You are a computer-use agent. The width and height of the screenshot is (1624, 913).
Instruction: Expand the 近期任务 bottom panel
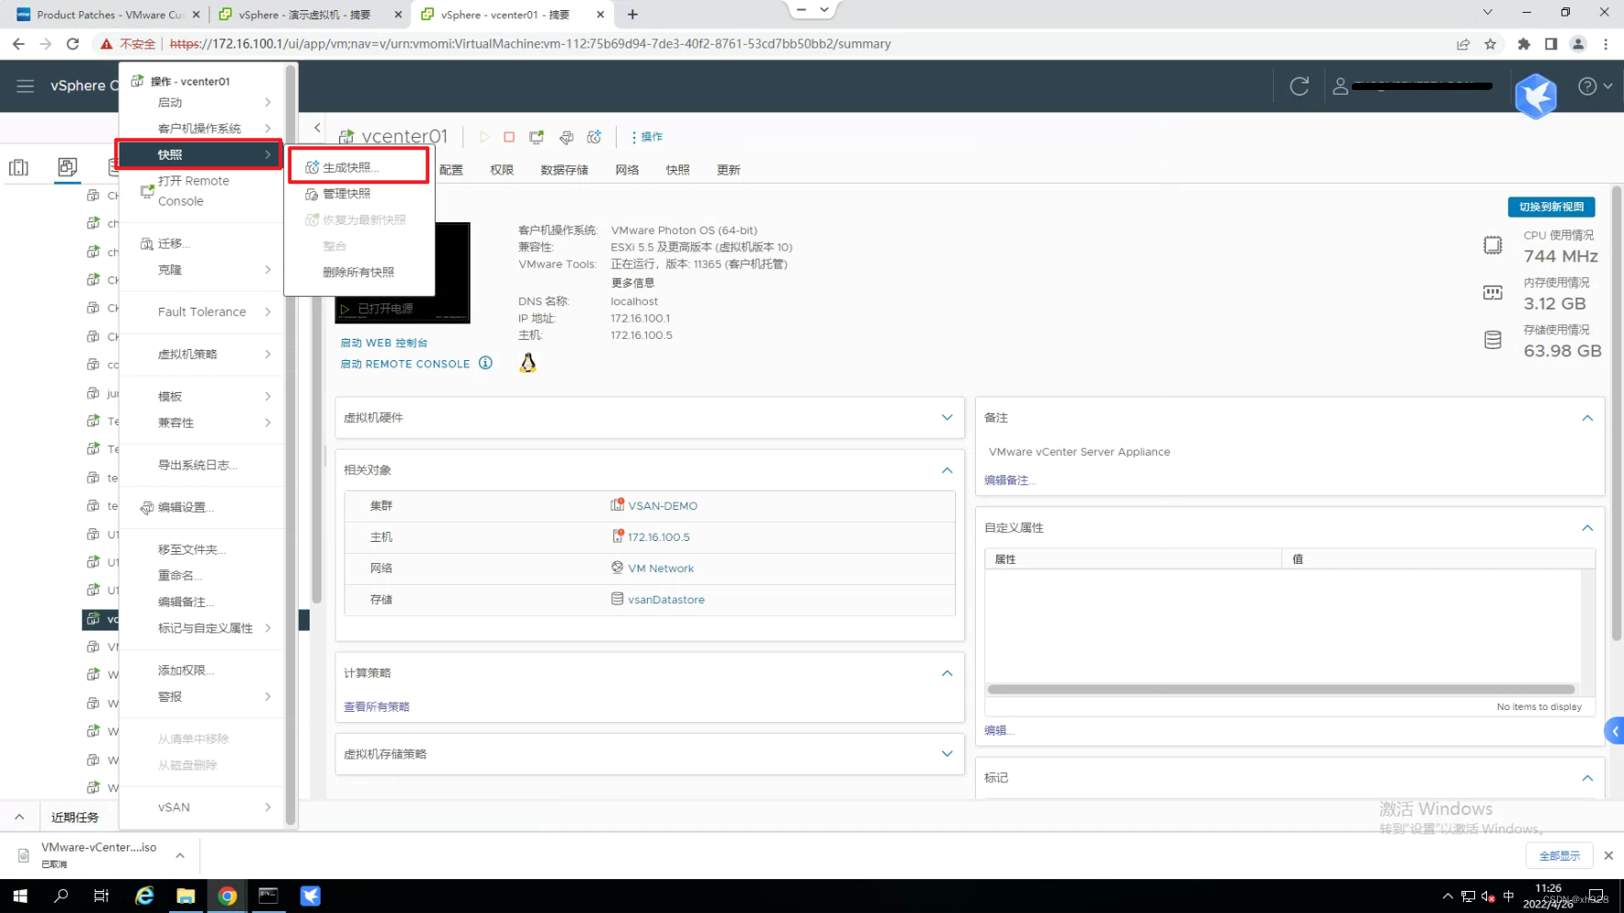pyautogui.click(x=19, y=817)
